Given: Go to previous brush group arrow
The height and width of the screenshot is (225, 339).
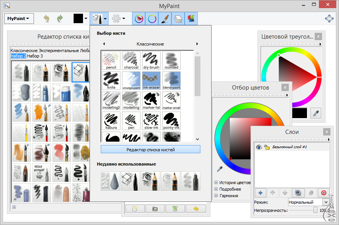Looking at the screenshot, I should pos(104,44).
